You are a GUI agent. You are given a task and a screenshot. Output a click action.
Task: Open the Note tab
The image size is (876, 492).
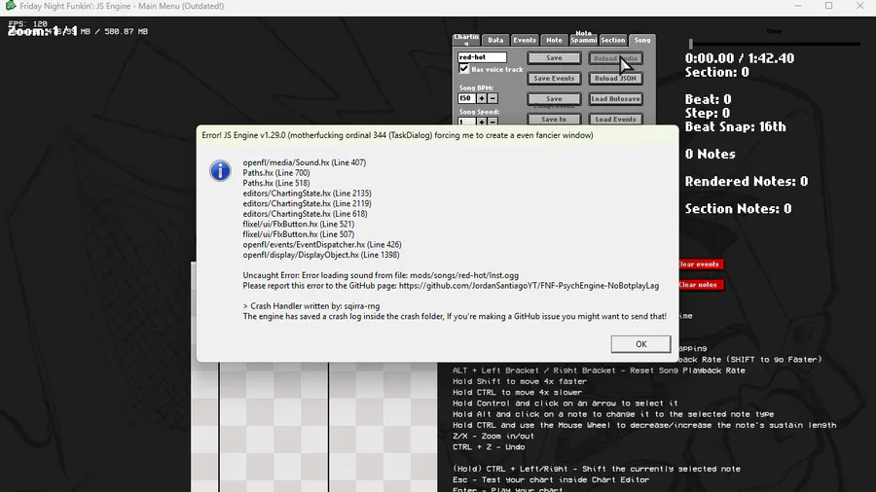(x=554, y=40)
